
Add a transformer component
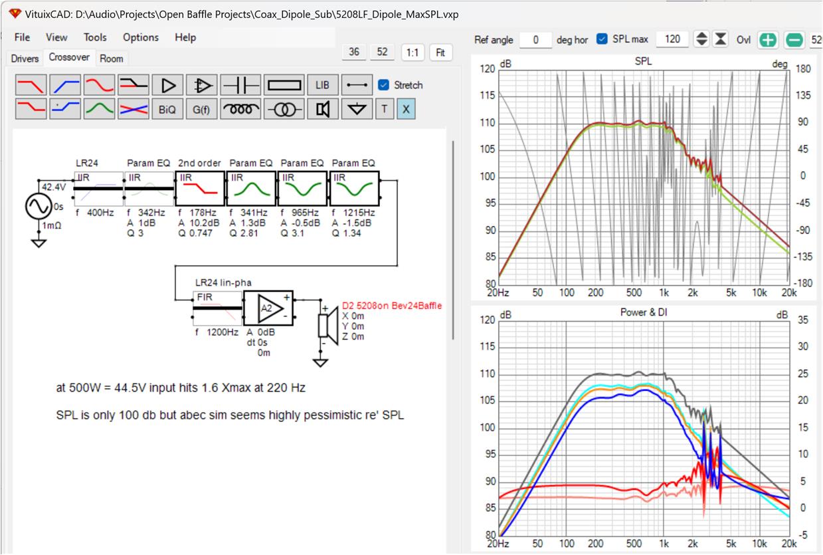click(284, 108)
